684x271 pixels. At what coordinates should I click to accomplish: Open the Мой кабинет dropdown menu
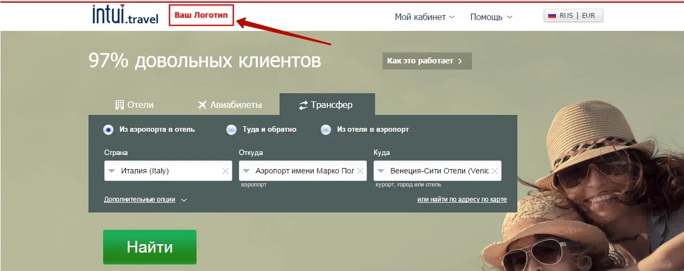[x=424, y=17]
